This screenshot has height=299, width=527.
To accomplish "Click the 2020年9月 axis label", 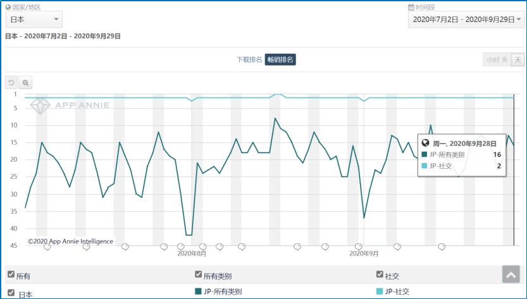I will 364,253.
